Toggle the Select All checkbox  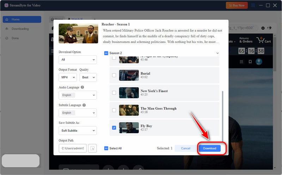tap(106, 148)
